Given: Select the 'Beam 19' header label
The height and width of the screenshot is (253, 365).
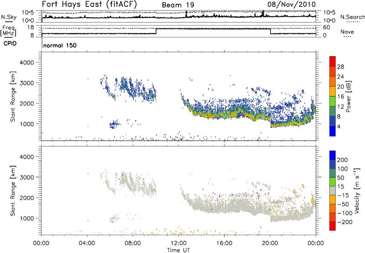Looking at the screenshot, I should click(178, 5).
